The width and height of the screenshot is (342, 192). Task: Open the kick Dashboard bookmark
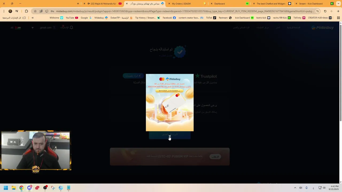244,18
